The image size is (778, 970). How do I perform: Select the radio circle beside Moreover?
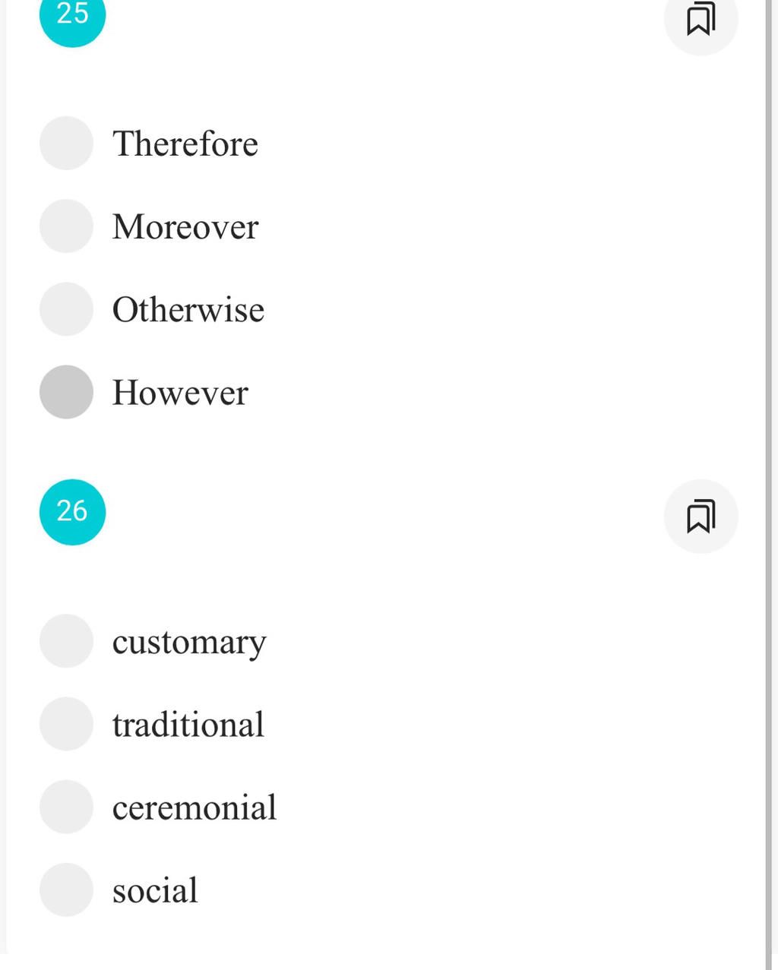click(66, 226)
